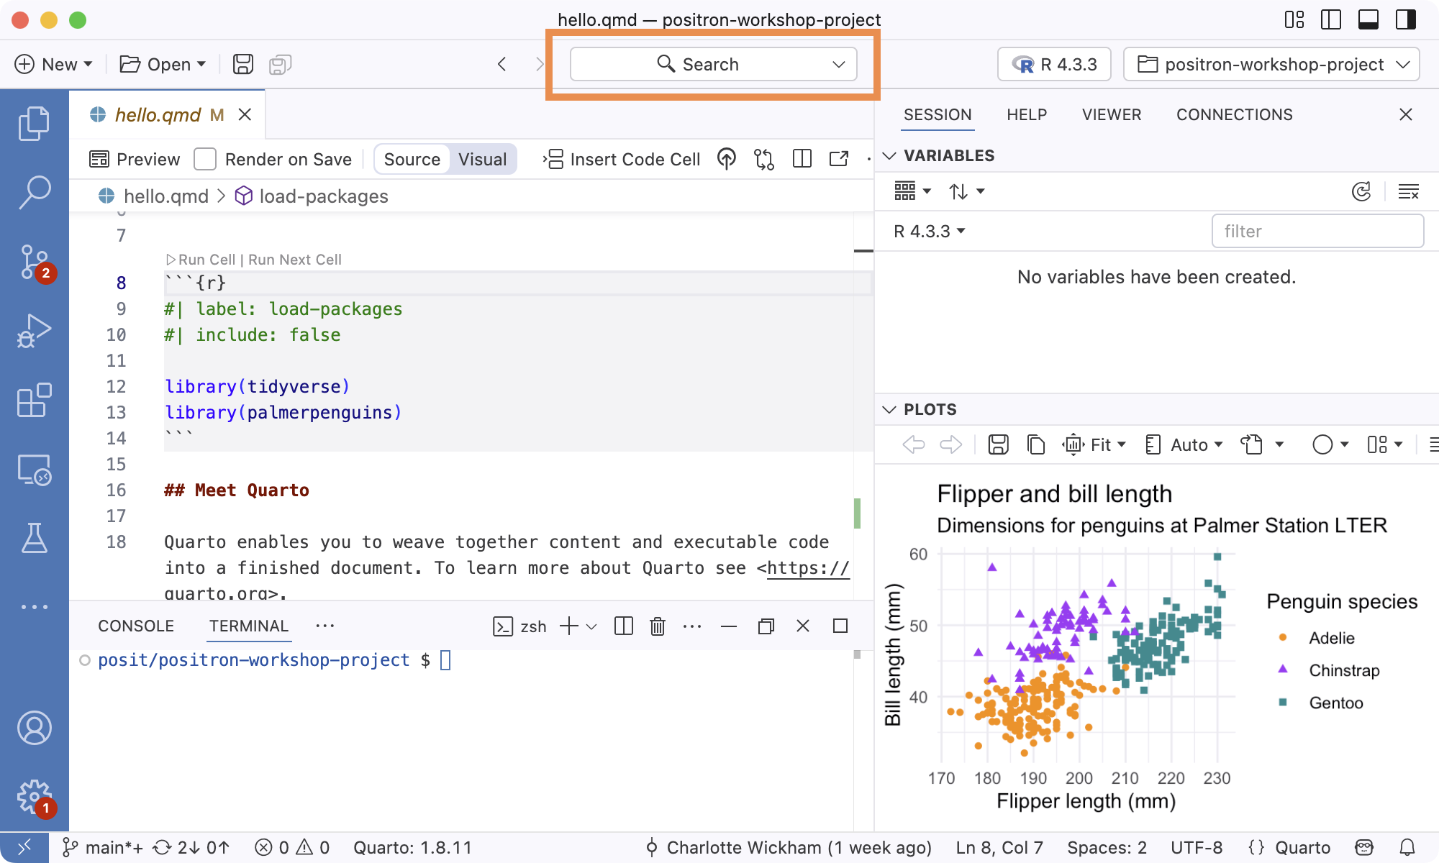Toggle primary side bar layout icon

coord(1331,19)
